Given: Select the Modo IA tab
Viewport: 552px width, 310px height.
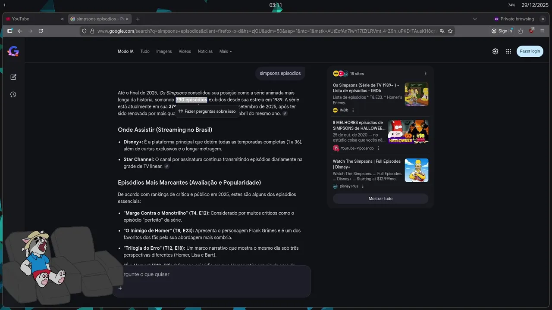Looking at the screenshot, I should coord(125,51).
